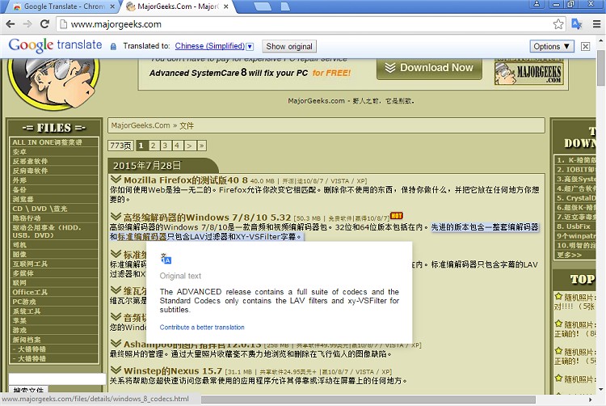Click the download arrow icon beside Winstep Nexus
This screenshot has height=406, width=606.
pyautogui.click(x=116, y=370)
